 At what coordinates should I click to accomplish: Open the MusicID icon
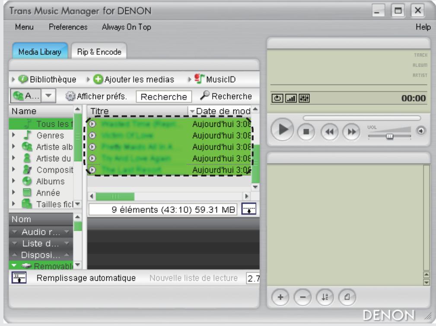click(x=199, y=79)
